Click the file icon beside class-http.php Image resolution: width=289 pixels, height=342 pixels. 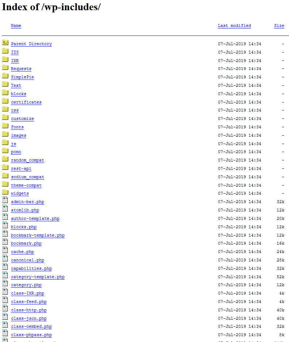click(5, 308)
